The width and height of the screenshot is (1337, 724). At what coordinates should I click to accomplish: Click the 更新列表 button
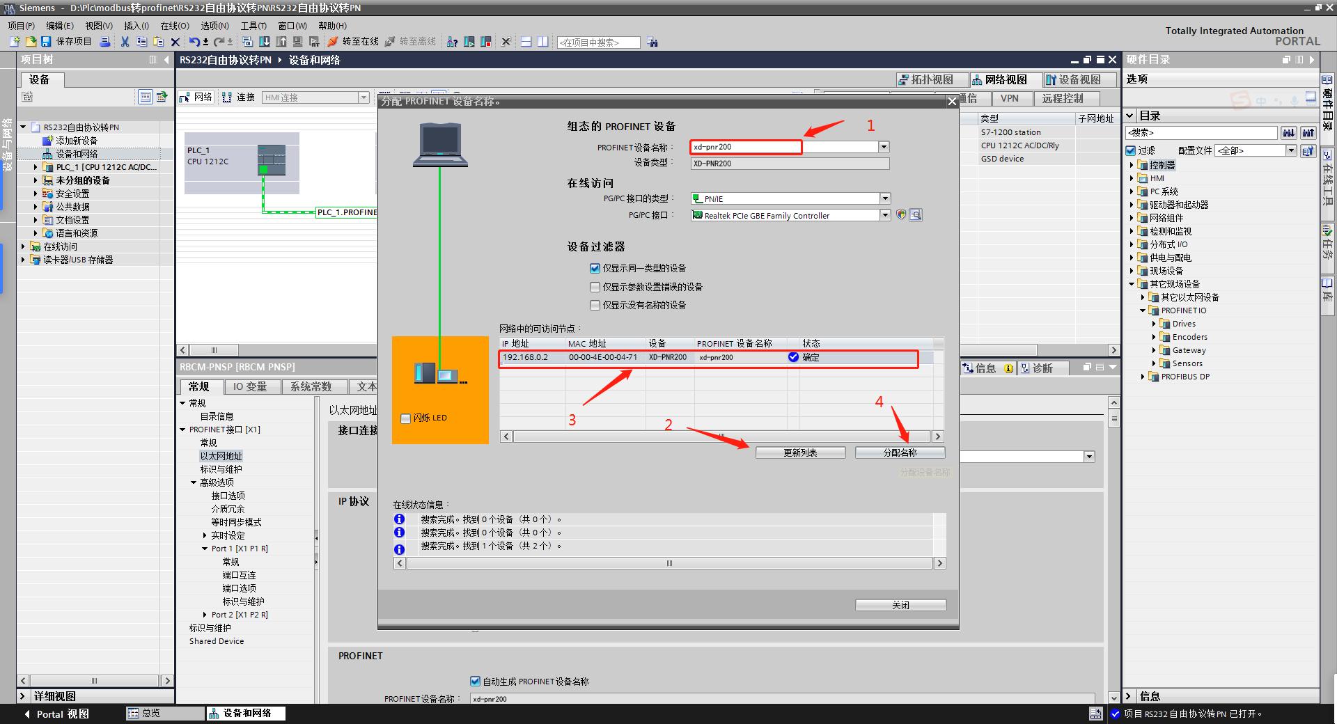(x=800, y=452)
